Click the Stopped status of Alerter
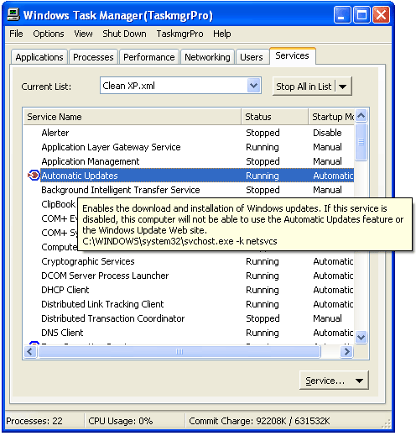This screenshot has height=436, width=416. 263,133
